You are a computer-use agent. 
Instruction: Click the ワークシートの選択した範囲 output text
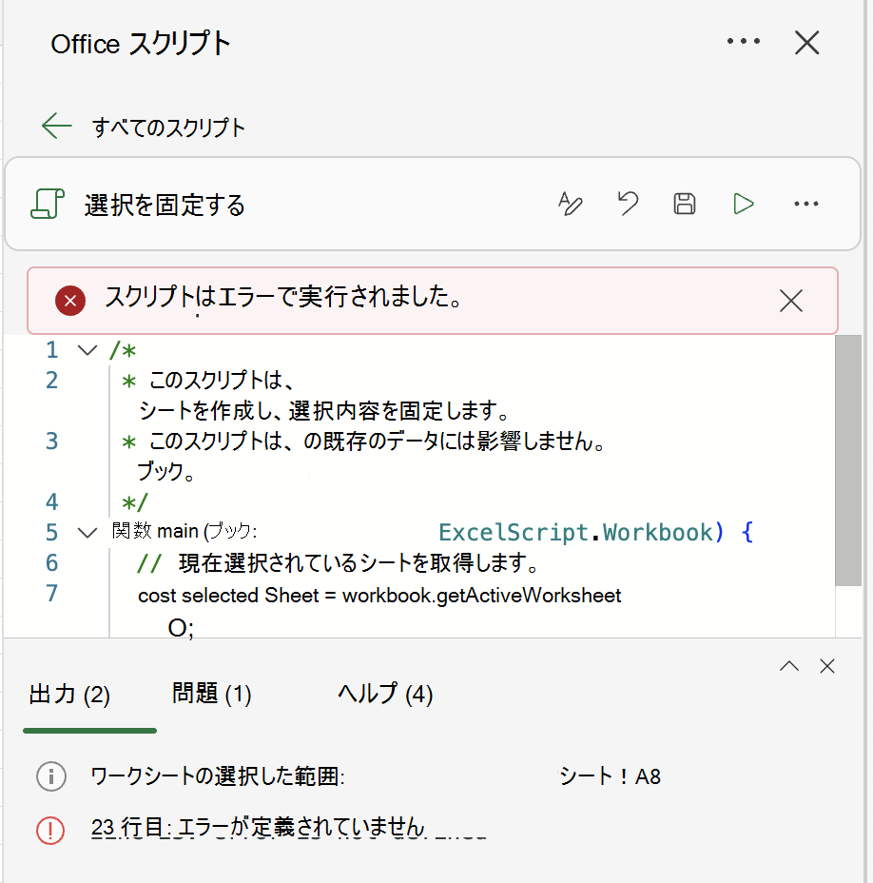point(218,776)
